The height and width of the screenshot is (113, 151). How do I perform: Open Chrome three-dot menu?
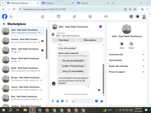click(x=148, y=9)
